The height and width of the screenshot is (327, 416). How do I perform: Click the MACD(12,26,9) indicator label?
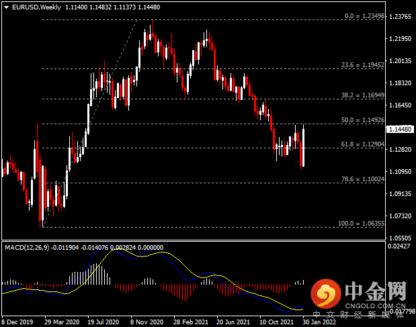(27, 248)
